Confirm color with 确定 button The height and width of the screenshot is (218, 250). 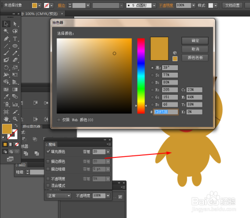click(195, 41)
